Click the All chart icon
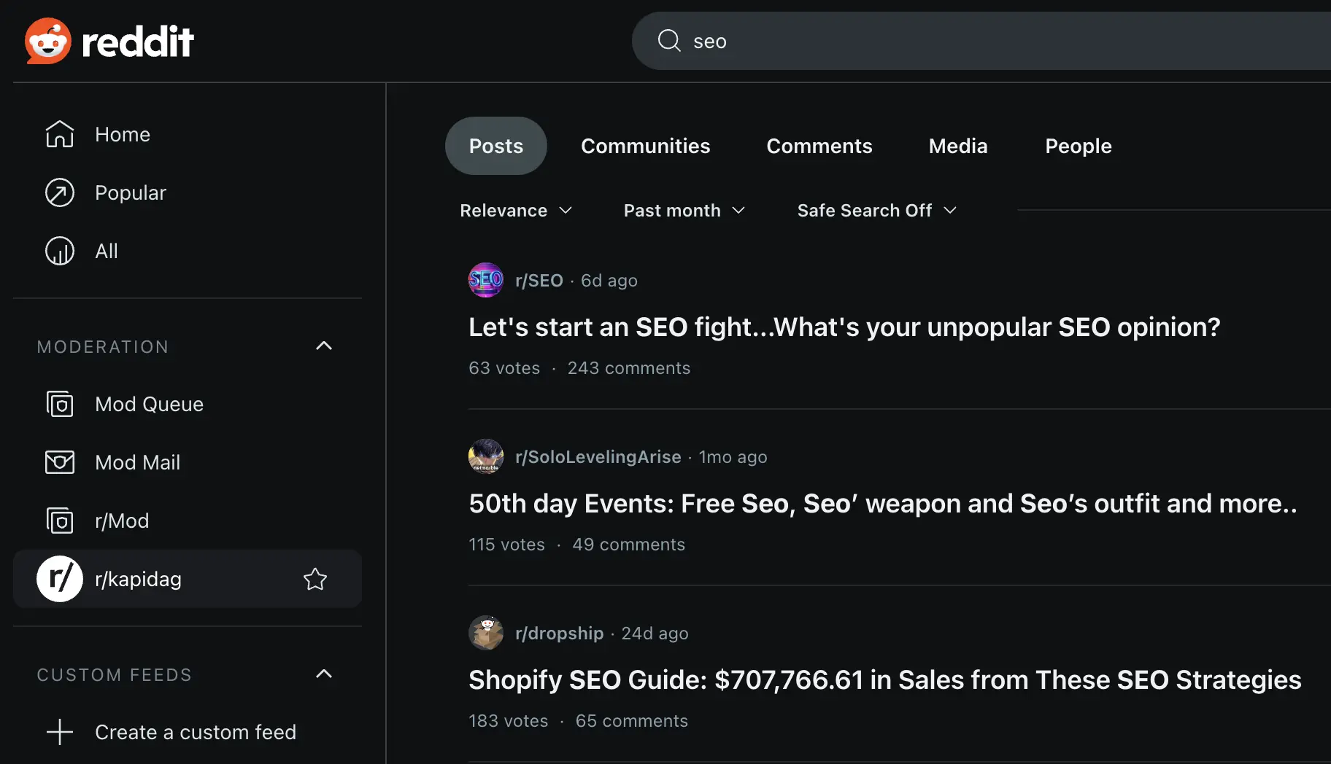Viewport: 1331px width, 764px height. click(60, 251)
